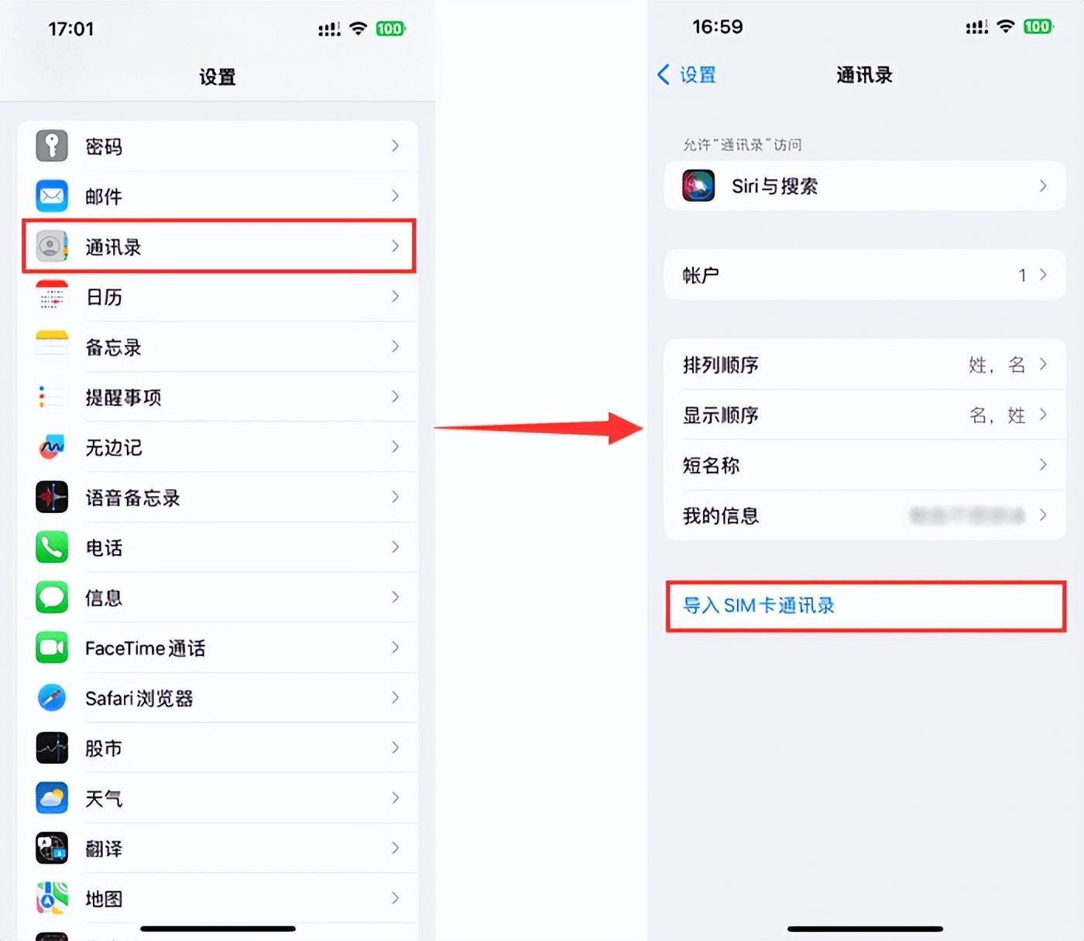Tap the Passwords key icon
The width and height of the screenshot is (1084, 941).
pyautogui.click(x=52, y=145)
